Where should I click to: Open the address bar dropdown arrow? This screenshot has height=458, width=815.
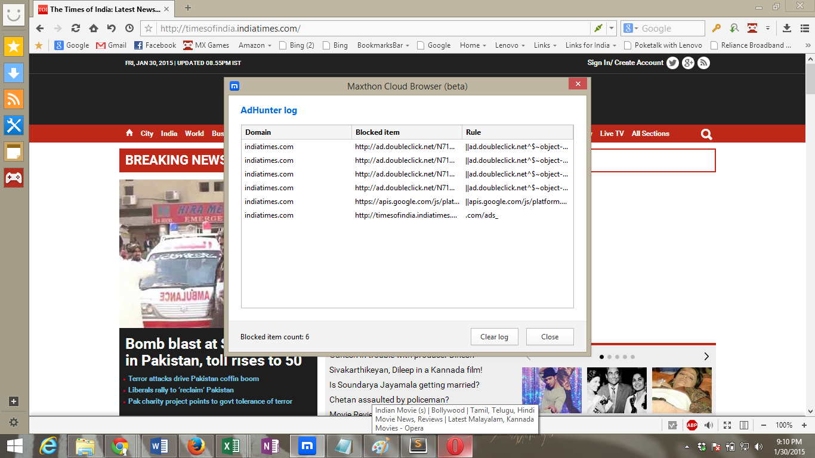(x=612, y=28)
